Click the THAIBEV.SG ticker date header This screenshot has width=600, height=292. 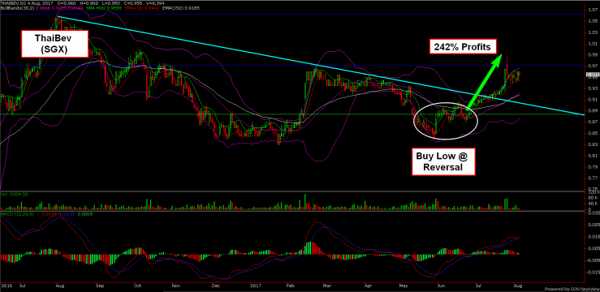(x=27, y=3)
